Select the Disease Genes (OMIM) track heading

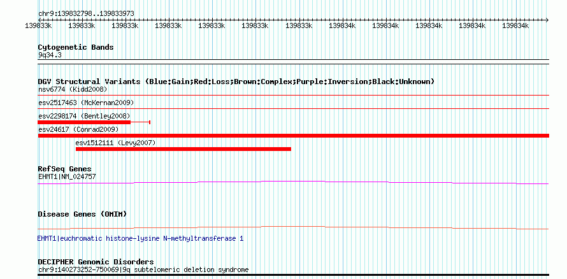pyautogui.click(x=82, y=214)
